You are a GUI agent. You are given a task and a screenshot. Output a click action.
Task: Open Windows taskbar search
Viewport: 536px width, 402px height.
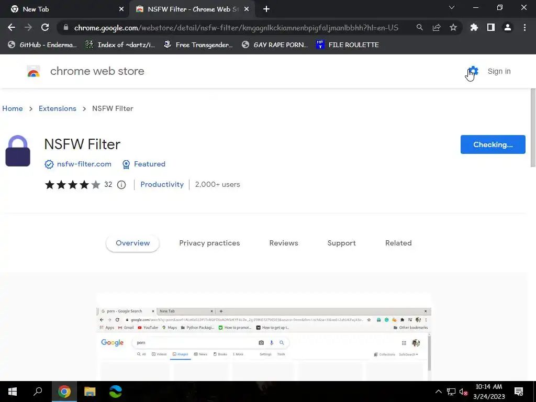point(38,392)
